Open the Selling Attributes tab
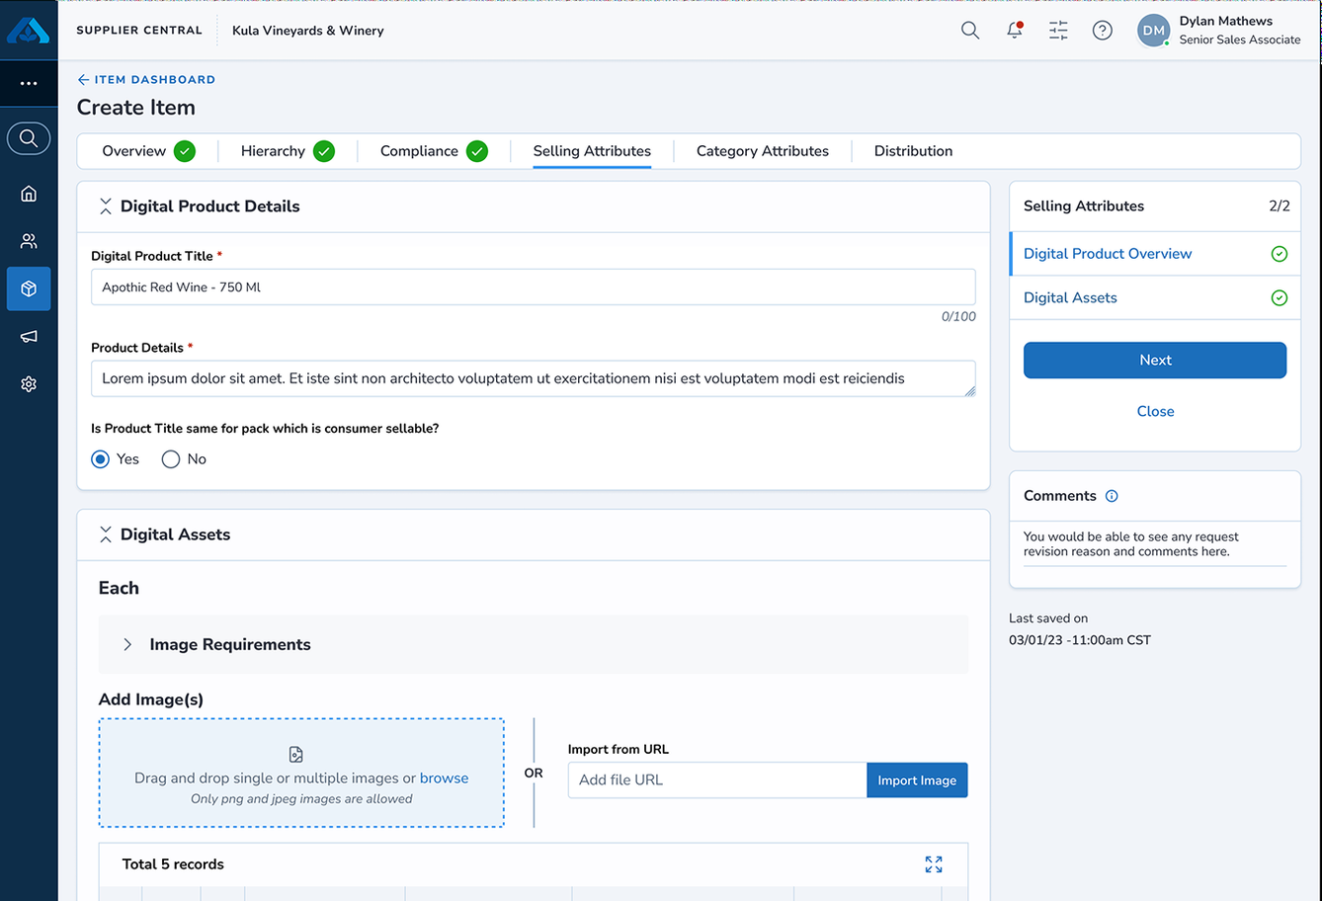 [592, 151]
